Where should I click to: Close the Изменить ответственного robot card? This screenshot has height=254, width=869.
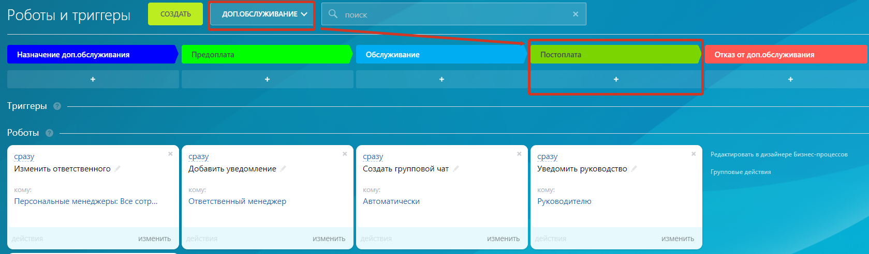(170, 154)
